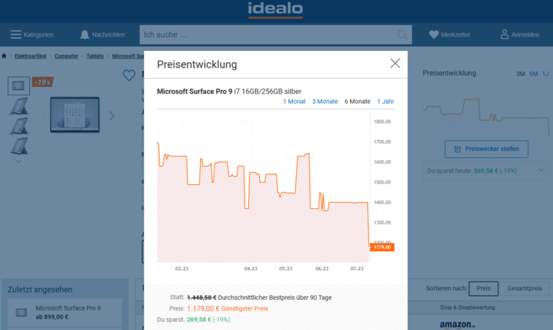The width and height of the screenshot is (553, 330).
Task: Click the home breadcrumb icon
Action: (x=4, y=55)
